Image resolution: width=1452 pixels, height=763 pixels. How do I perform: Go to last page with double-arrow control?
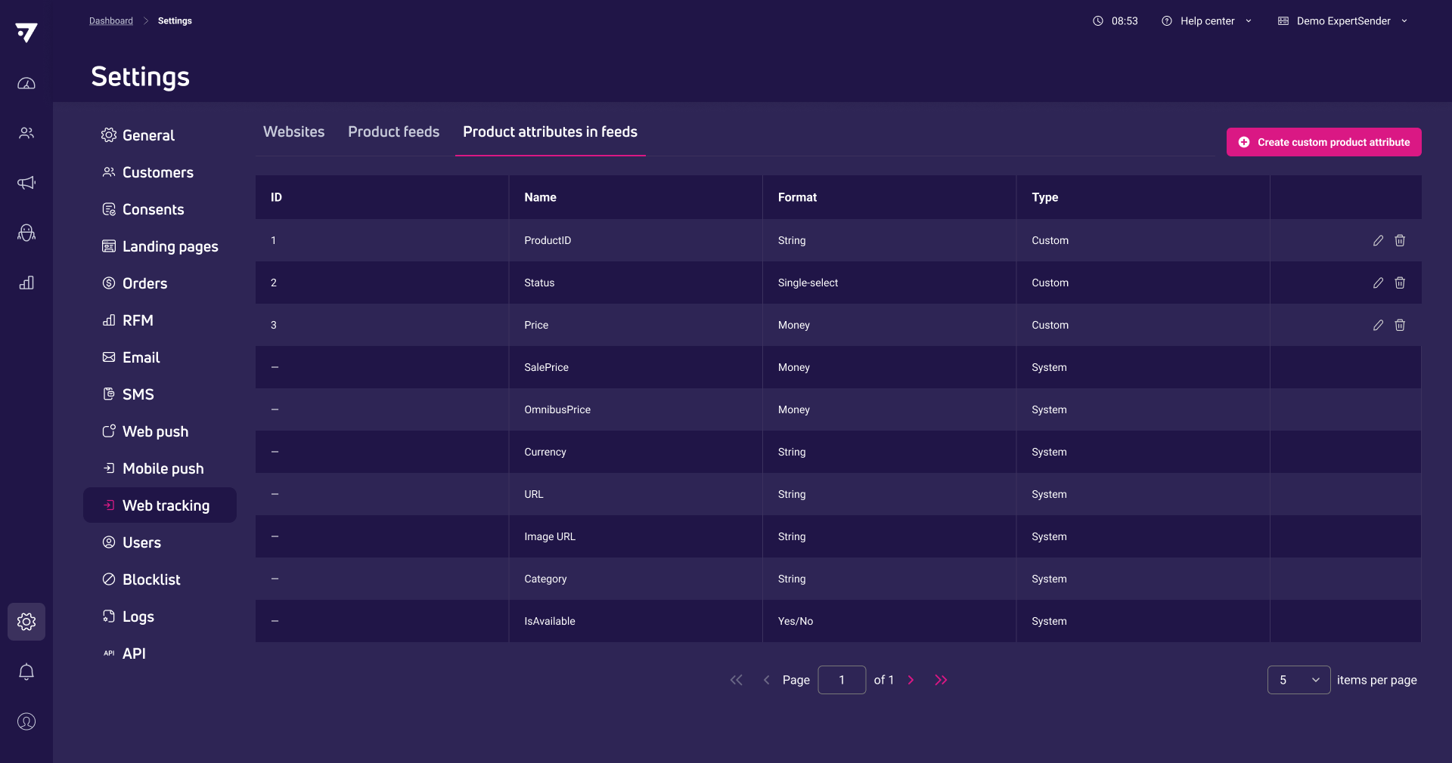(941, 680)
